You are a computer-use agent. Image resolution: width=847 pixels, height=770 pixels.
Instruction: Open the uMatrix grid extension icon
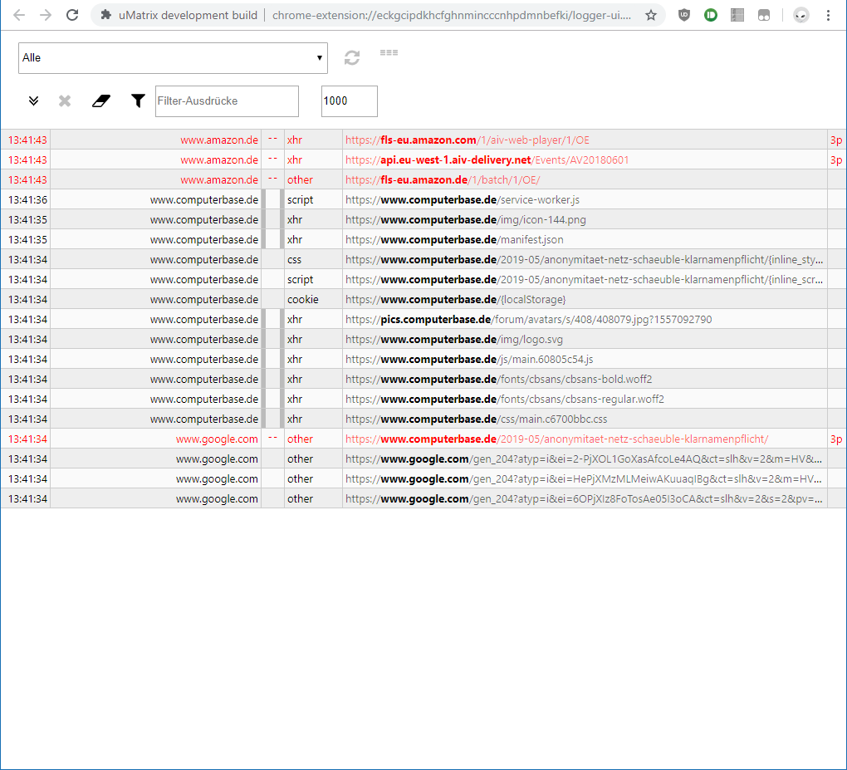pos(737,15)
